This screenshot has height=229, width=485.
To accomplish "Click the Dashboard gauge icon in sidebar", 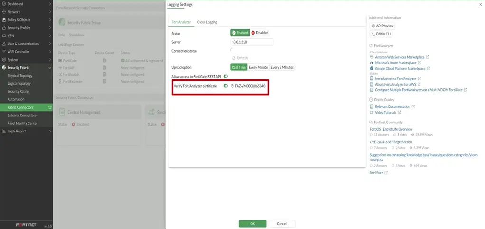I will point(4,4).
